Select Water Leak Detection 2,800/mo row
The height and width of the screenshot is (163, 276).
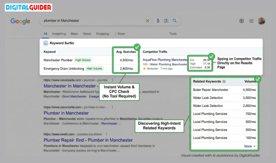point(224,106)
